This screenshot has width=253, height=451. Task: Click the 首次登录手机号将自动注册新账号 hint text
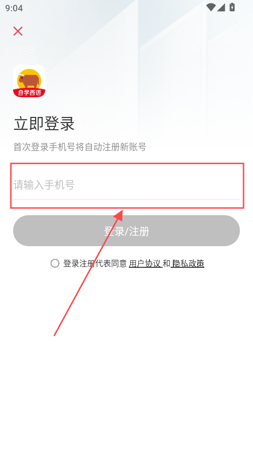[80, 147]
